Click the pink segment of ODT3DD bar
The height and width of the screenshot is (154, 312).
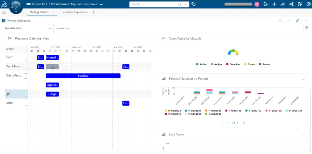[x=209, y=90]
